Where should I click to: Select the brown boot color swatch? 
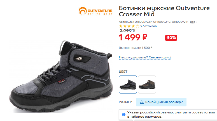[147, 85]
